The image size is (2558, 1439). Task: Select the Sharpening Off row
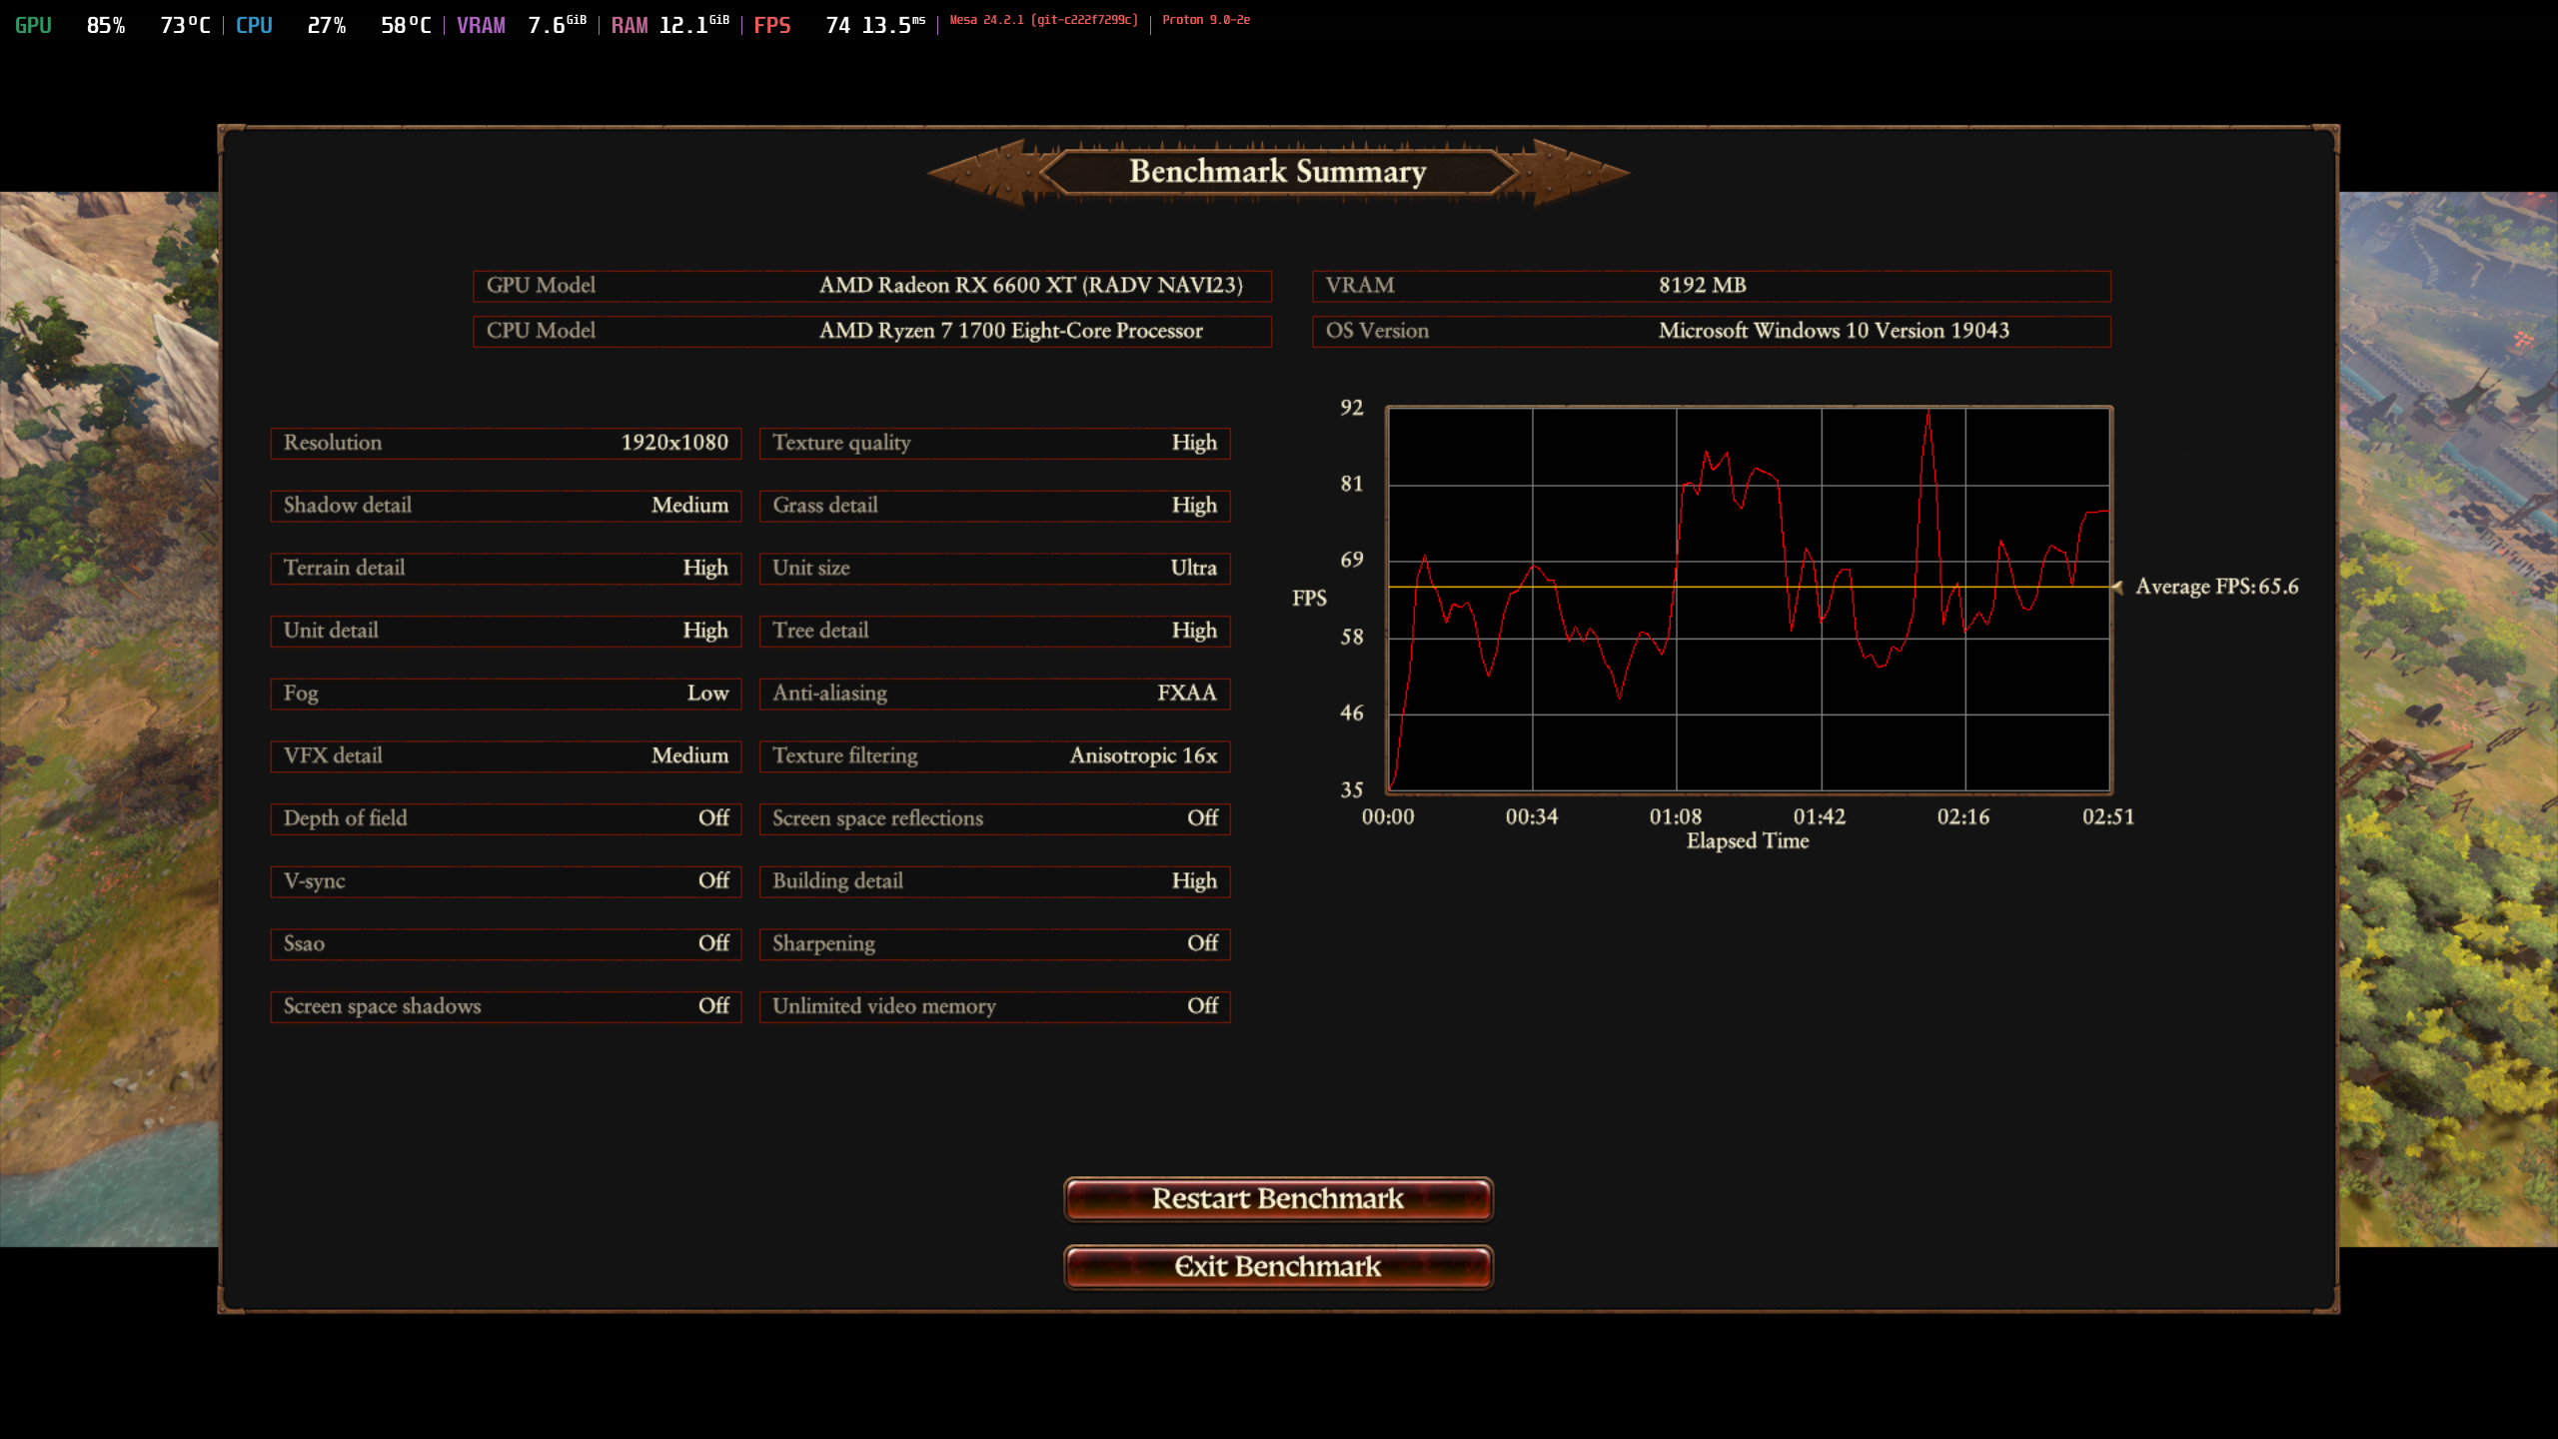point(995,943)
